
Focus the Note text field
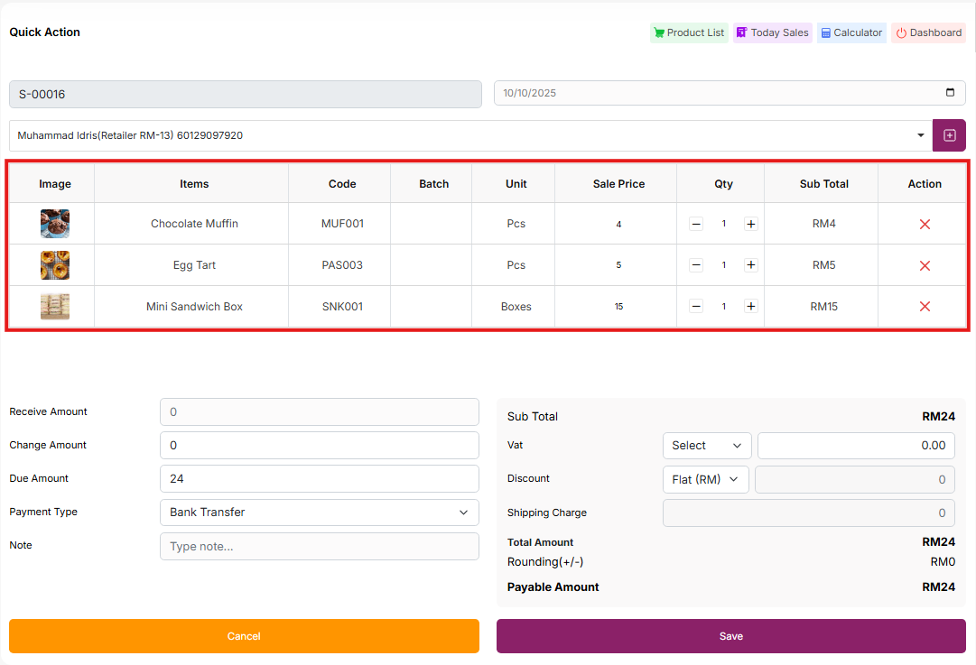(x=319, y=547)
